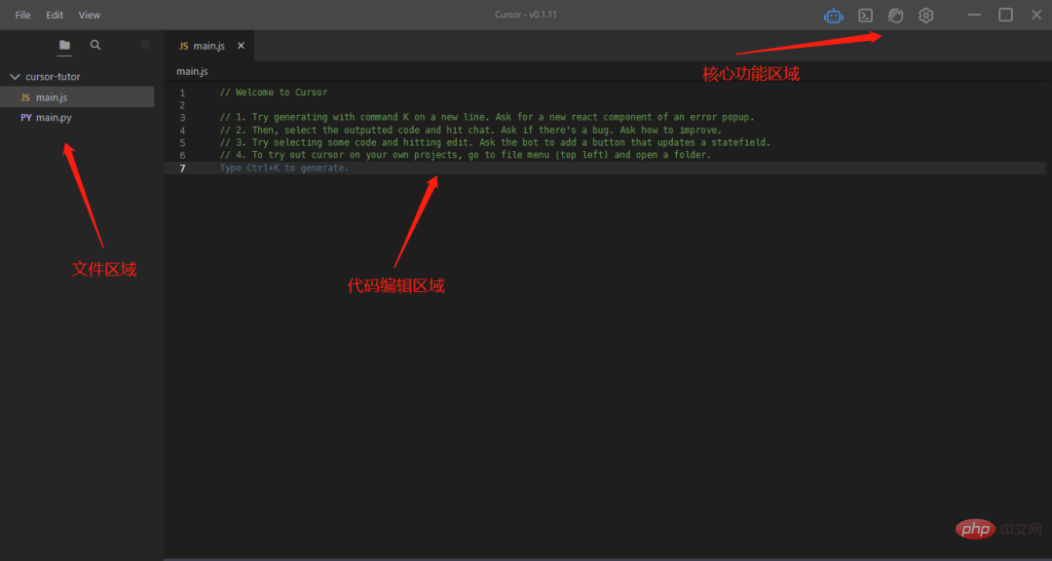Close the main.js tab
Viewport: 1052px width, 561px height.
click(241, 46)
